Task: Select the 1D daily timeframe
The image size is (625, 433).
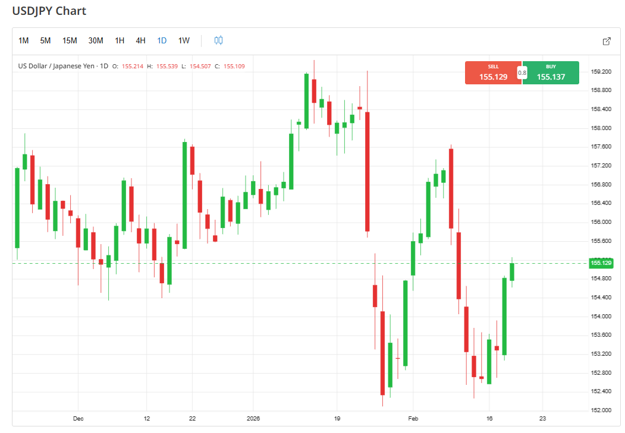Action: [x=162, y=40]
